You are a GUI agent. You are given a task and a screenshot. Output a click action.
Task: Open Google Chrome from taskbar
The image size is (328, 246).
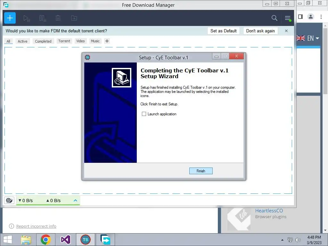[x=45, y=240]
